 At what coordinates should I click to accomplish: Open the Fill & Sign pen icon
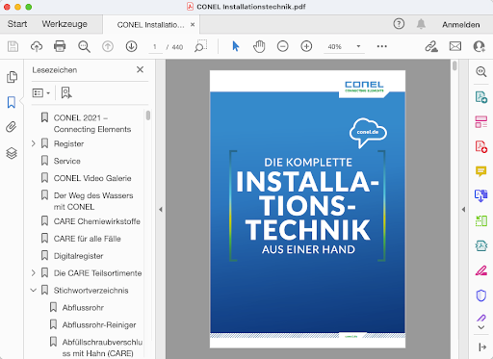[481, 318]
